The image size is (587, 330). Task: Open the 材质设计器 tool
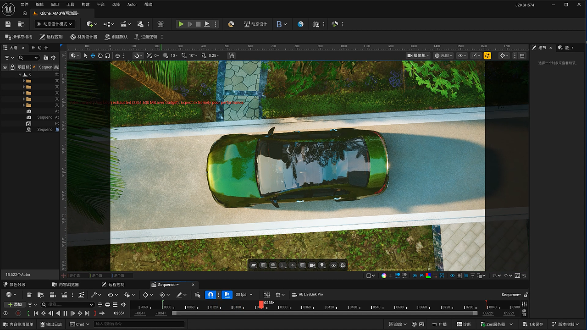84,37
